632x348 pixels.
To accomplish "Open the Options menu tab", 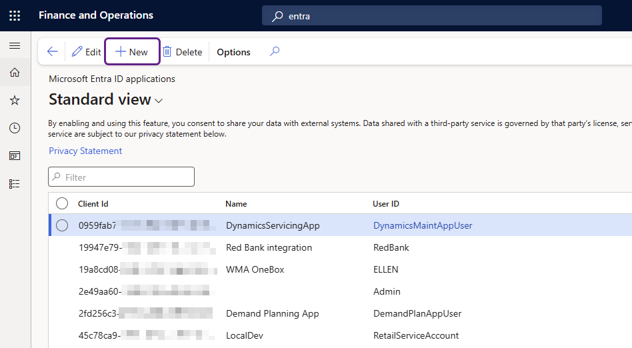I will 233,52.
